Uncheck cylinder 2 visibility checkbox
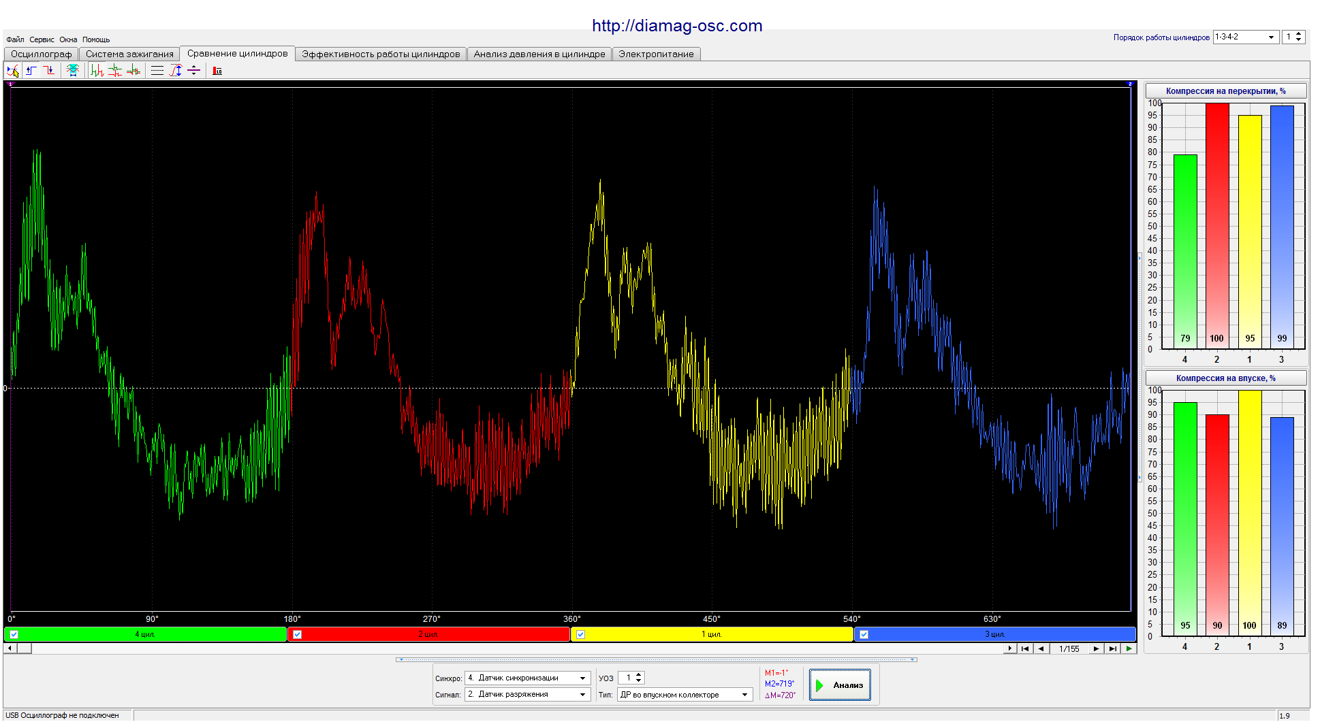 tap(297, 634)
